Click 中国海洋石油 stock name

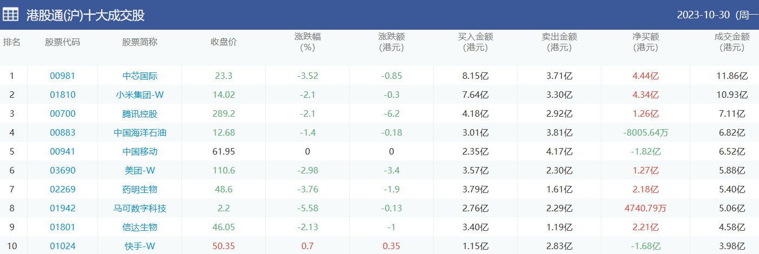click(140, 133)
